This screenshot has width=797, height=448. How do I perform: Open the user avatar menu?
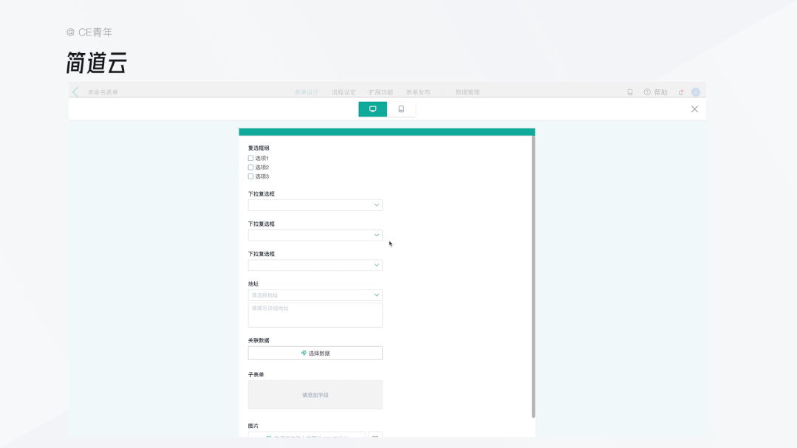(696, 92)
